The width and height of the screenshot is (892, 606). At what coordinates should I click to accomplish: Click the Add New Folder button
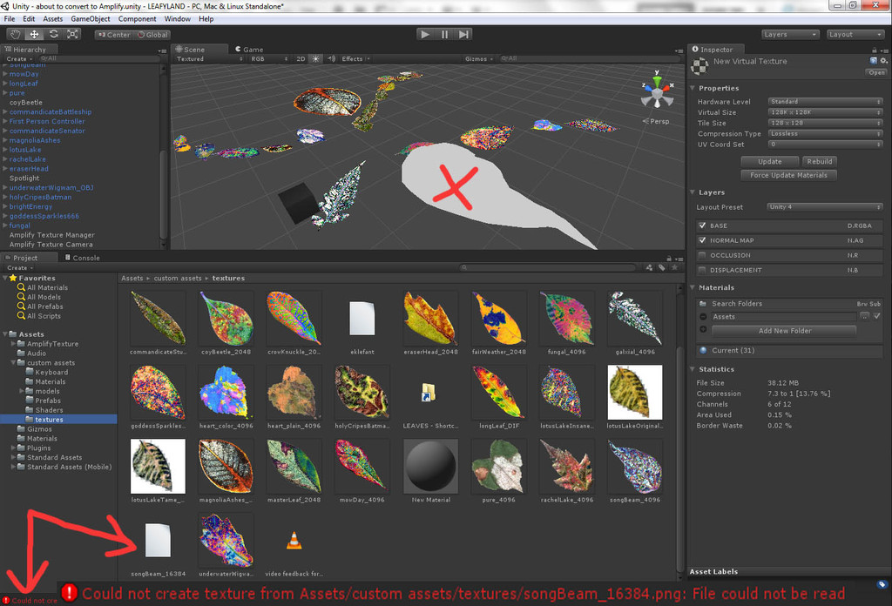pos(785,330)
